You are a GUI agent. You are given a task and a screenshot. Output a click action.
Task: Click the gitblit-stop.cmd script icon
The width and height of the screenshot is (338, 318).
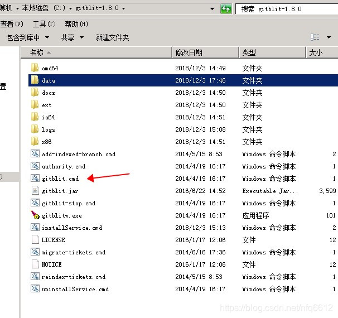click(35, 203)
